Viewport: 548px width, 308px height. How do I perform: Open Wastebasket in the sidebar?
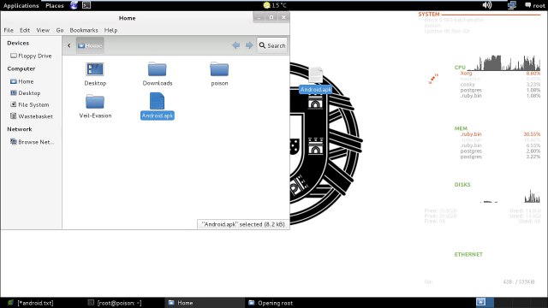[x=31, y=116]
